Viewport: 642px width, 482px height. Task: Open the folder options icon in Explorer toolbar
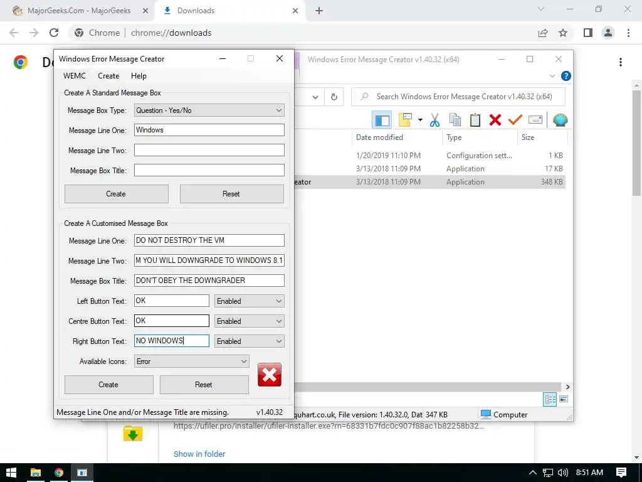point(405,120)
